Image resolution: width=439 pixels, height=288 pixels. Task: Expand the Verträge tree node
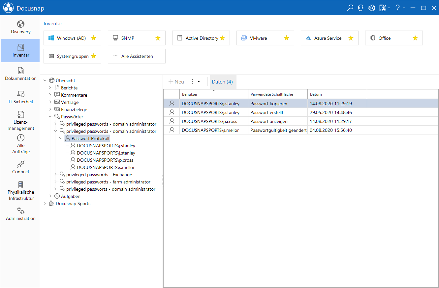coord(50,102)
